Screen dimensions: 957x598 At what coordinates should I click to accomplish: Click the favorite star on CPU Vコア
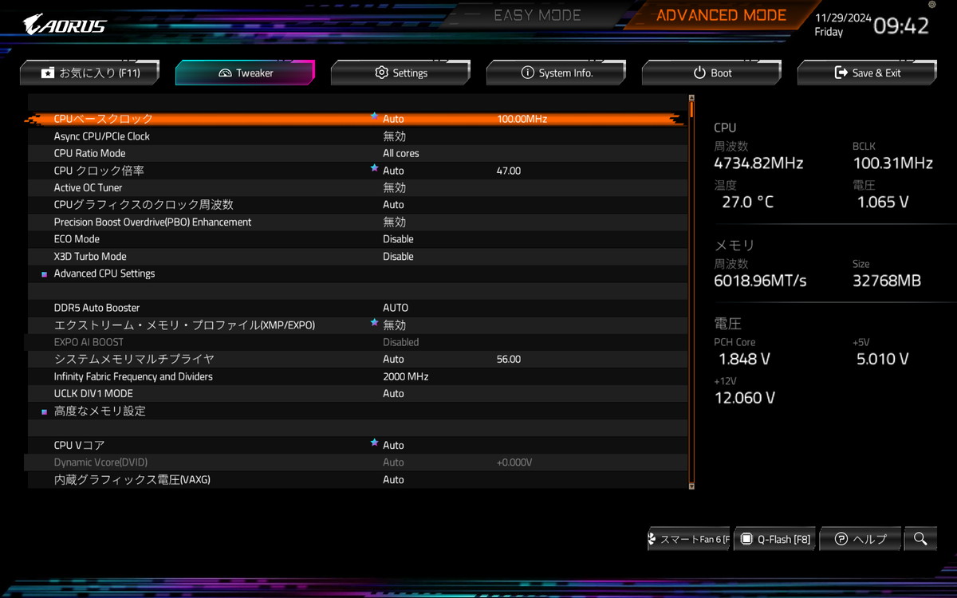pos(374,443)
